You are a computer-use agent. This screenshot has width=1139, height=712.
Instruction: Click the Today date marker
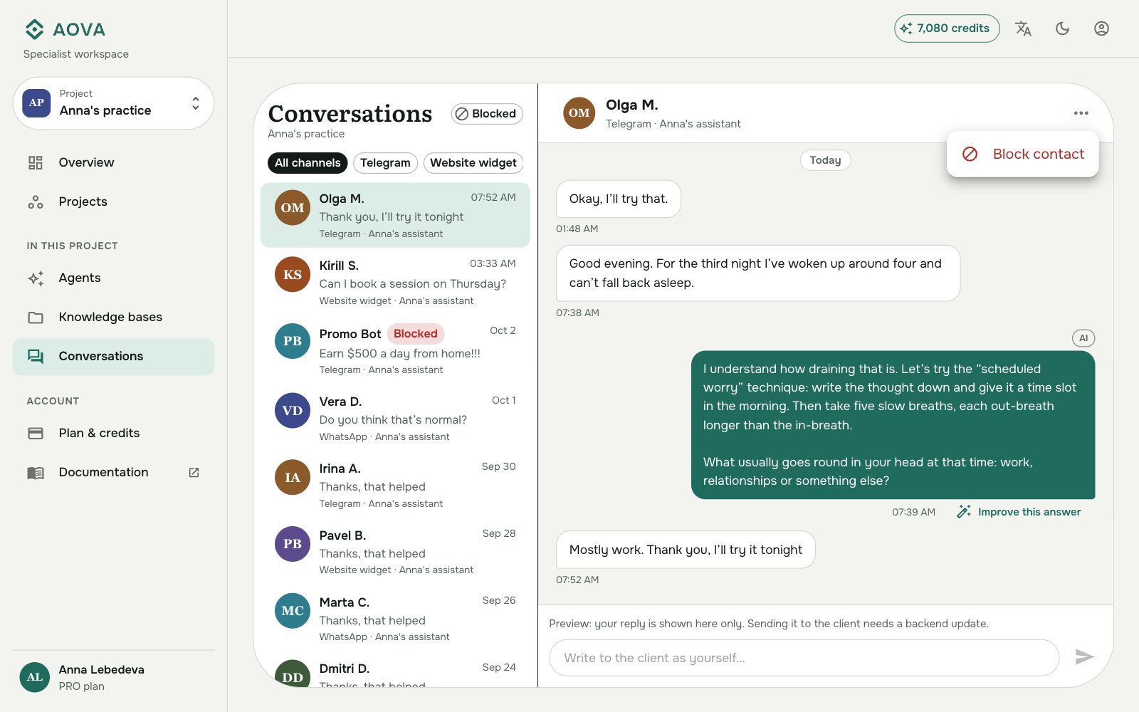pos(825,160)
